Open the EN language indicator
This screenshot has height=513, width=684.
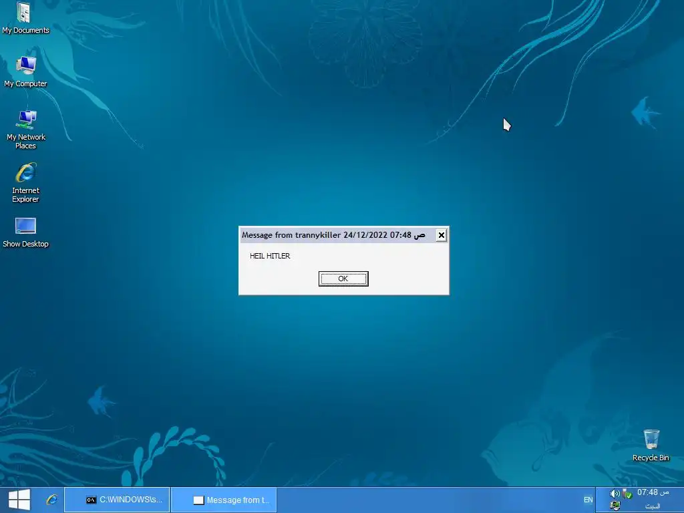[588, 500]
